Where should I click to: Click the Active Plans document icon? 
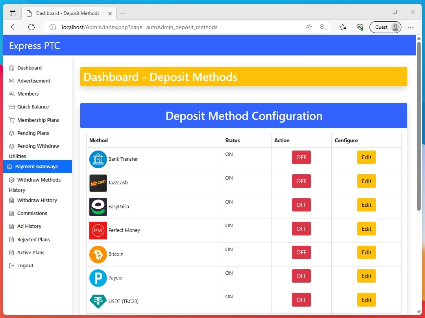[11, 252]
